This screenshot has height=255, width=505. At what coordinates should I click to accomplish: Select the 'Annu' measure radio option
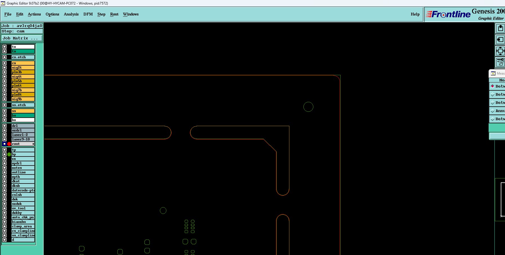492,111
